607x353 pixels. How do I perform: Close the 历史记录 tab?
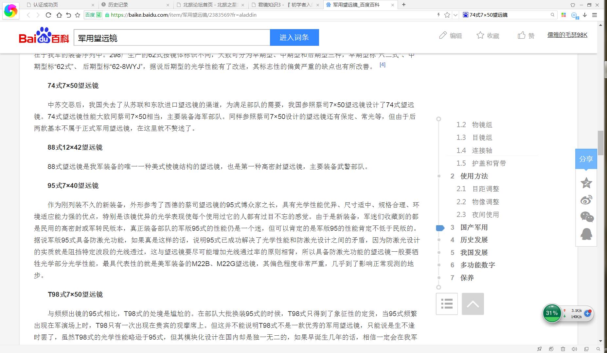coord(168,5)
